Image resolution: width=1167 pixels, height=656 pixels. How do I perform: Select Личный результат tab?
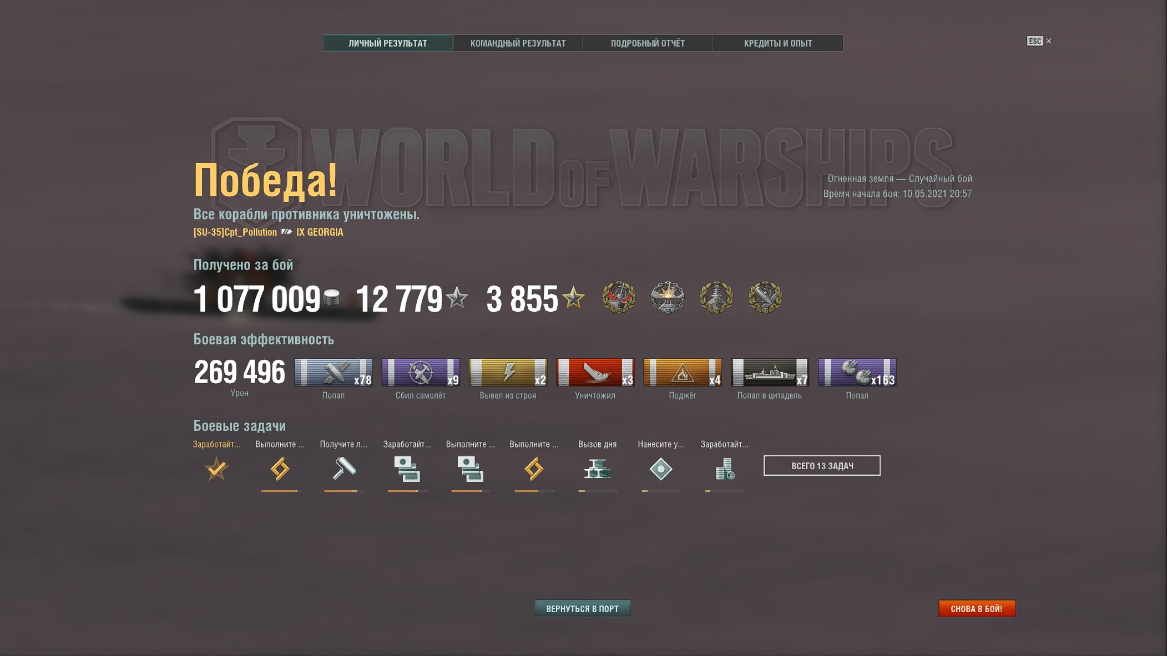388,43
